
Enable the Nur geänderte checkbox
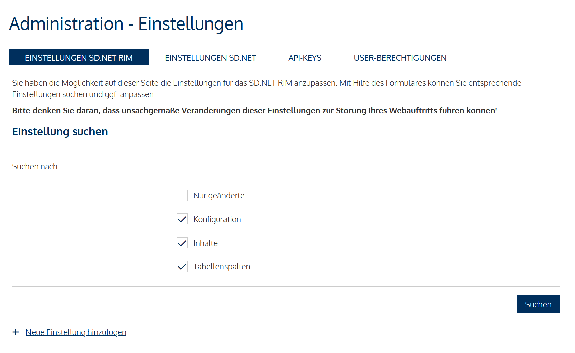[182, 196]
